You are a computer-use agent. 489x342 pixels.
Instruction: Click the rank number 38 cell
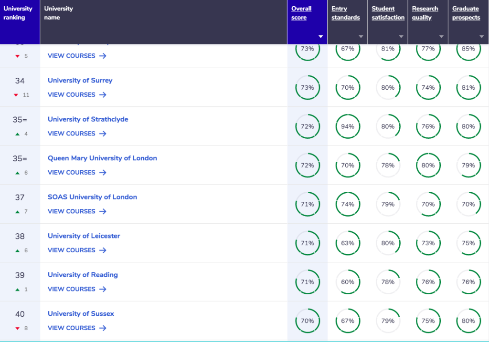click(x=20, y=237)
